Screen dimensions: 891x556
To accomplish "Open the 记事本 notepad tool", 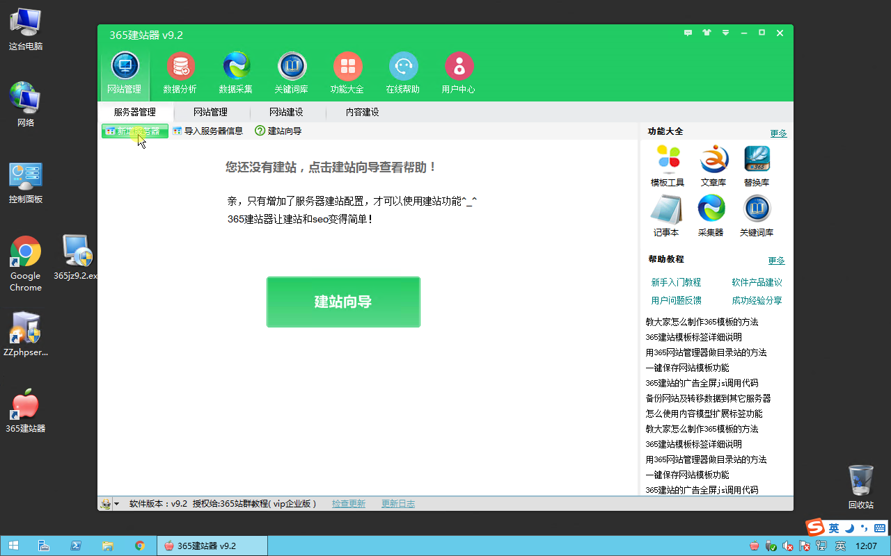I will point(666,216).
